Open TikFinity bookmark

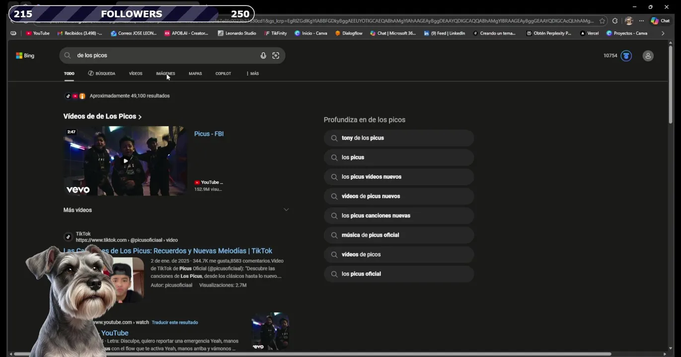(x=276, y=33)
